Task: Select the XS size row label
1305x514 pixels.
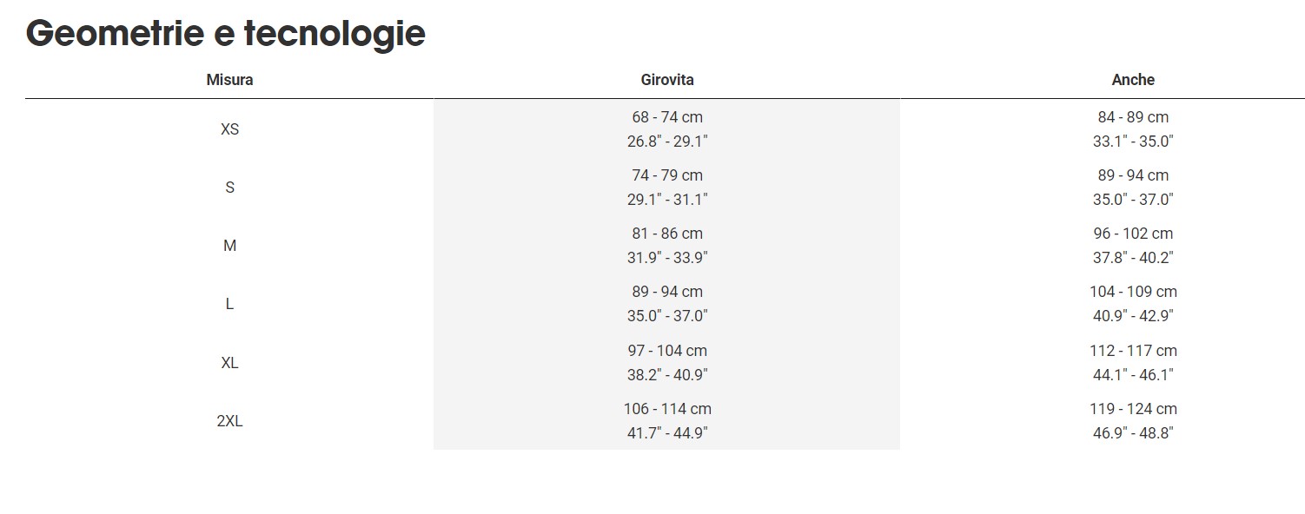Action: 229,129
